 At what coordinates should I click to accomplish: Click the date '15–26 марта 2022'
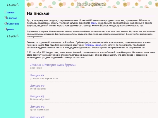(39, 110)
